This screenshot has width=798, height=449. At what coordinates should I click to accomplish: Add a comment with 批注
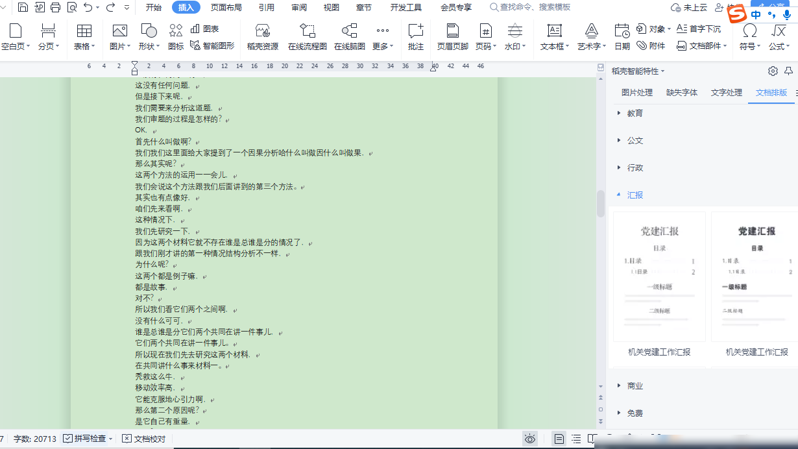[416, 36]
